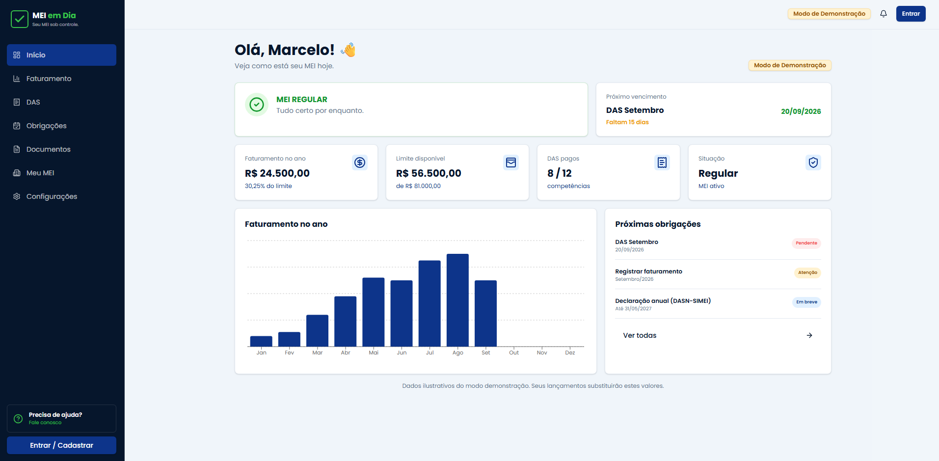Viewport: 939px width, 461px height.
Task: Select the Declaração anual (DASN-SIMEI) row
Action: coord(718,304)
